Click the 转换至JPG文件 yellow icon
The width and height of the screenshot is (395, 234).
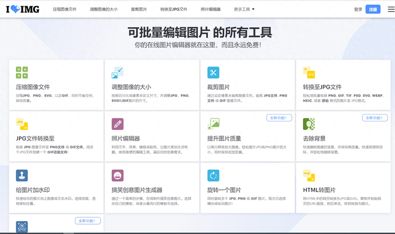coord(309,73)
